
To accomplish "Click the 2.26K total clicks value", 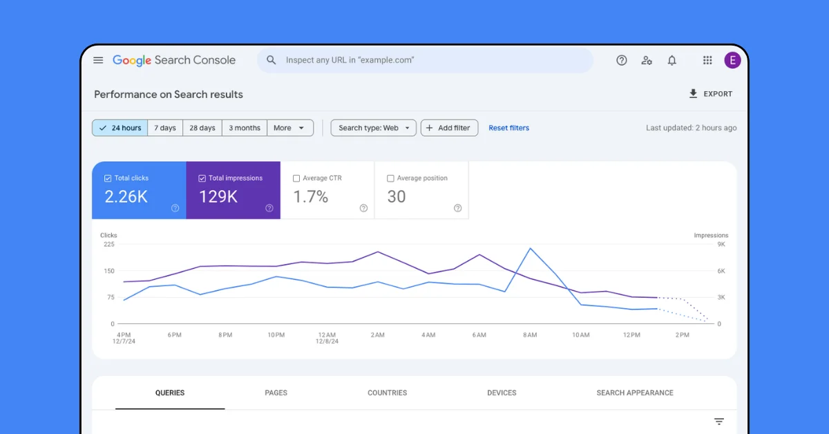I will (x=126, y=196).
